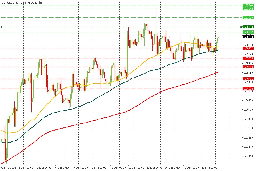Click the dark green 1.06734 level label
The image size is (257, 171).
pyautogui.click(x=248, y=27)
